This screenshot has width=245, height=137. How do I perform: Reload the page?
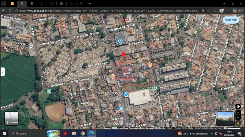[10, 11]
